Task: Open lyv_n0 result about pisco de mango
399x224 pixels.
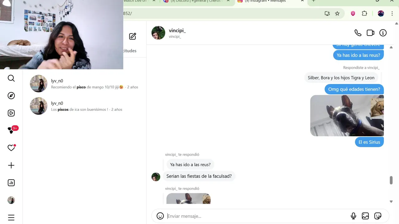Action: pos(84,84)
